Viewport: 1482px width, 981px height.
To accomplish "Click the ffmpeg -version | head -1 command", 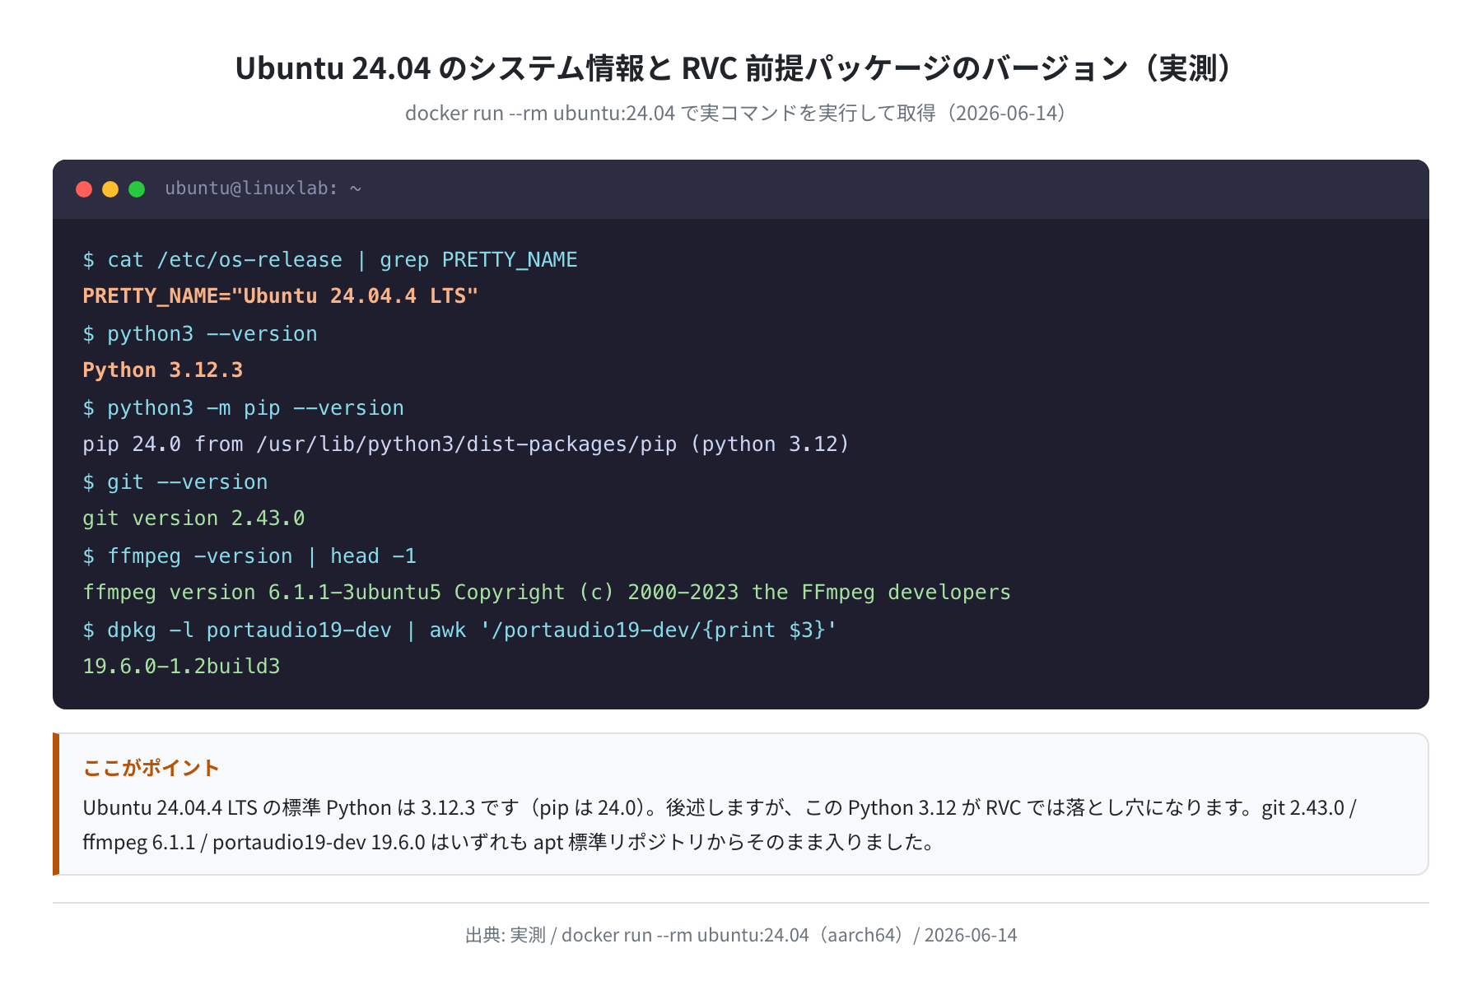I will coord(249,556).
